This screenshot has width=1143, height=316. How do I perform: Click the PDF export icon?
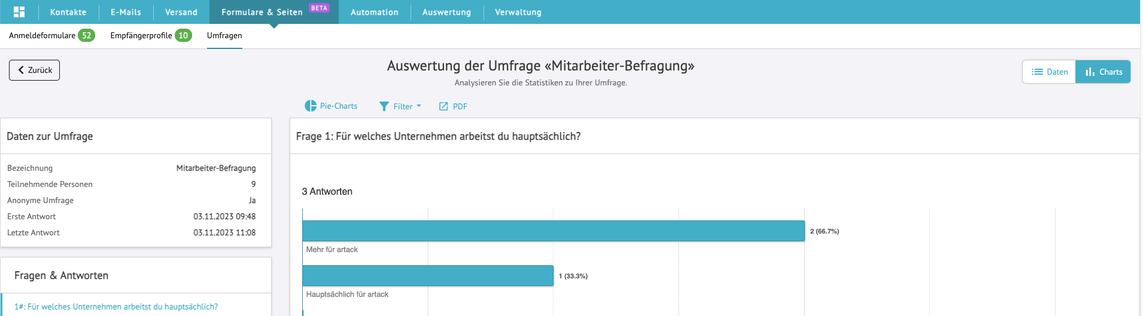tap(443, 106)
